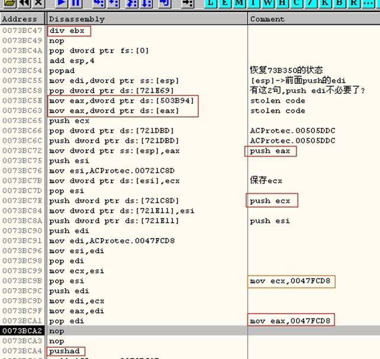Click the Step over toolbar icon
The image size is (380, 359).
tap(112, 3)
